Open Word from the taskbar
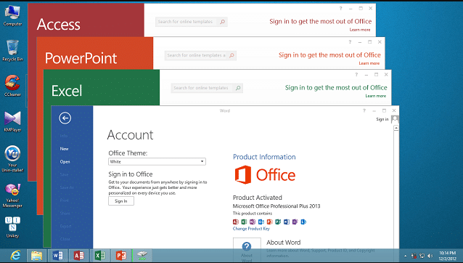 click(x=57, y=255)
